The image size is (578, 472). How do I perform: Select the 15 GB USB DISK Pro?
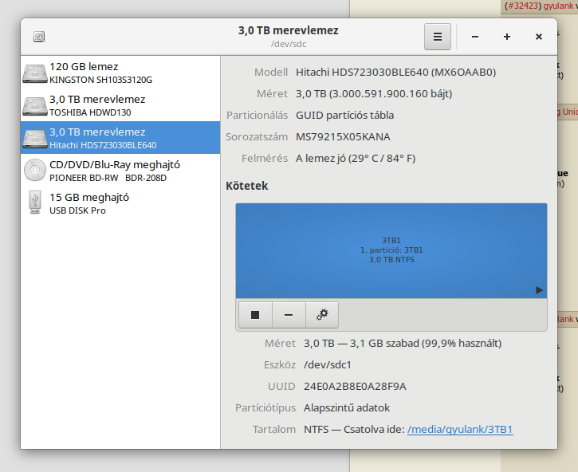click(120, 203)
